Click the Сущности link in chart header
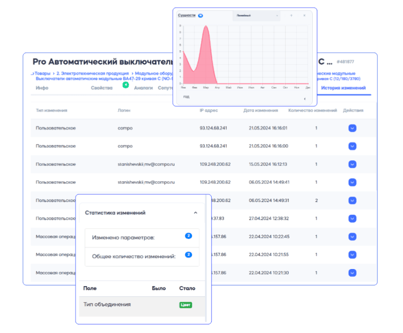403x333 pixels. [x=186, y=16]
